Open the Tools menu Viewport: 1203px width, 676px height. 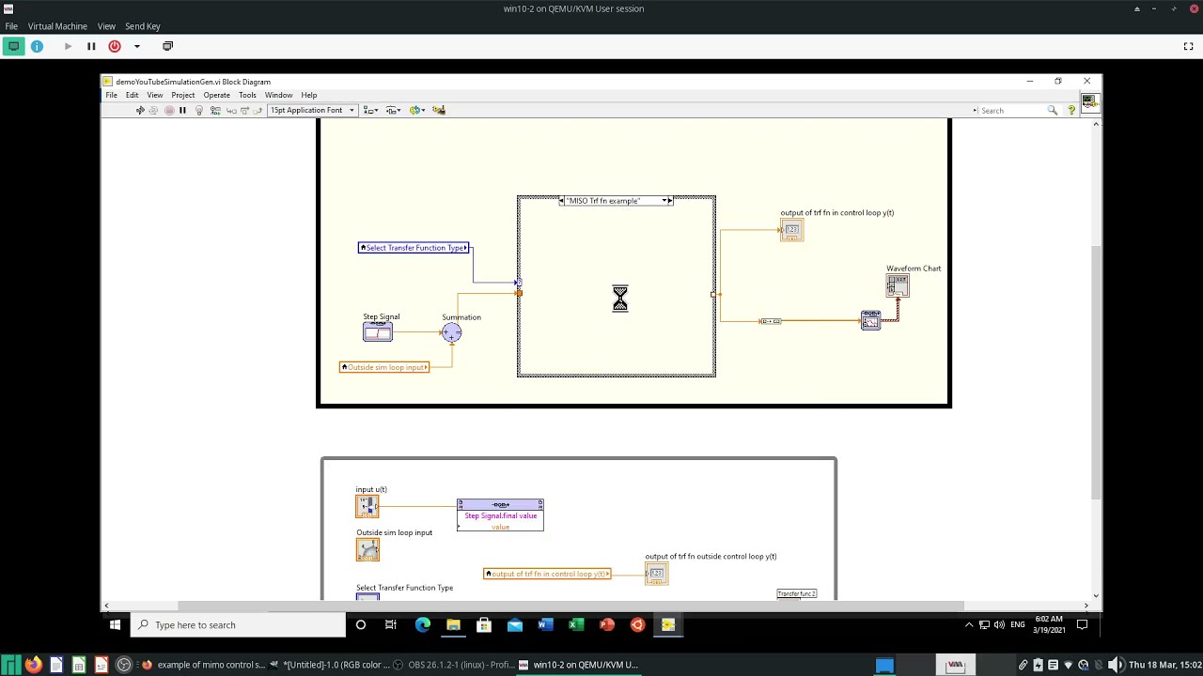[247, 95]
